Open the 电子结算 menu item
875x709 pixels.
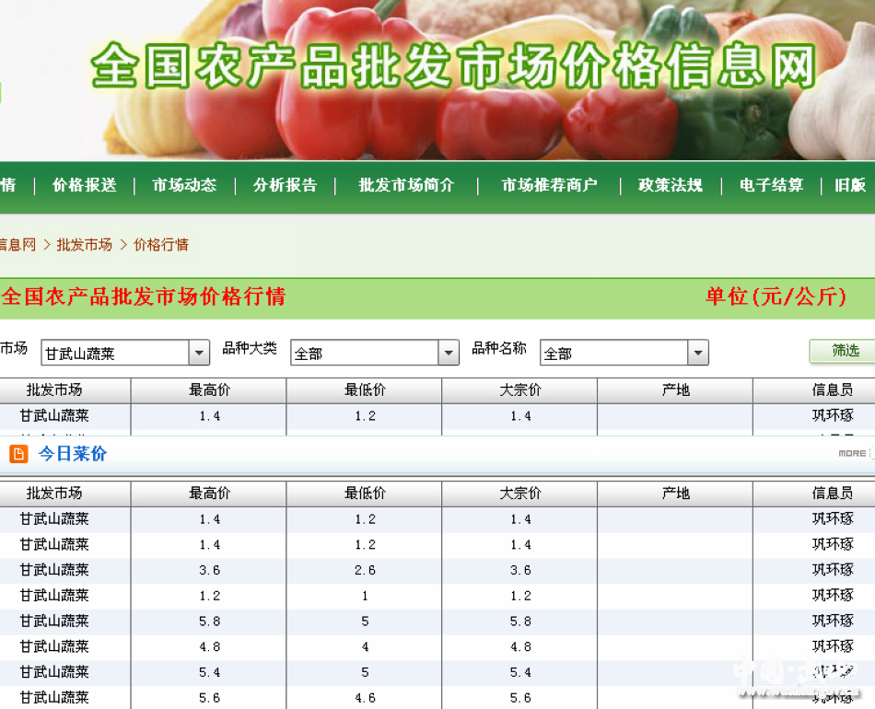[771, 185]
